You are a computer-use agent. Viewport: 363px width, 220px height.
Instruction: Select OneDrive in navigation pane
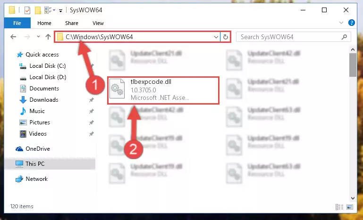pyautogui.click(x=38, y=149)
